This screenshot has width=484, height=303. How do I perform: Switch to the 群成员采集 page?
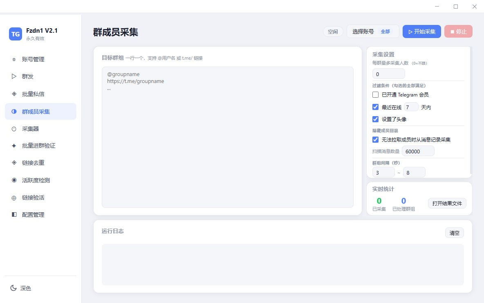pyautogui.click(x=40, y=111)
